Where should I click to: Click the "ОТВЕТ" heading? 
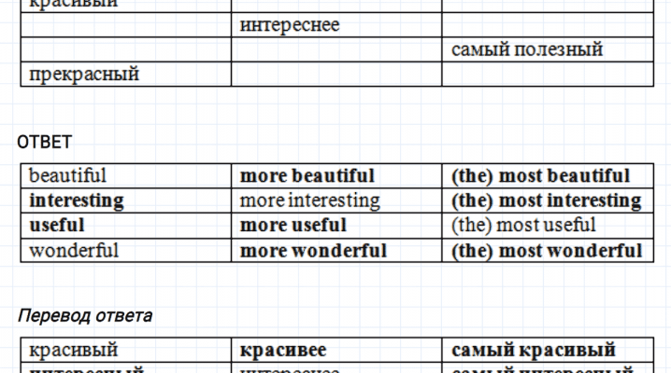pos(45,142)
